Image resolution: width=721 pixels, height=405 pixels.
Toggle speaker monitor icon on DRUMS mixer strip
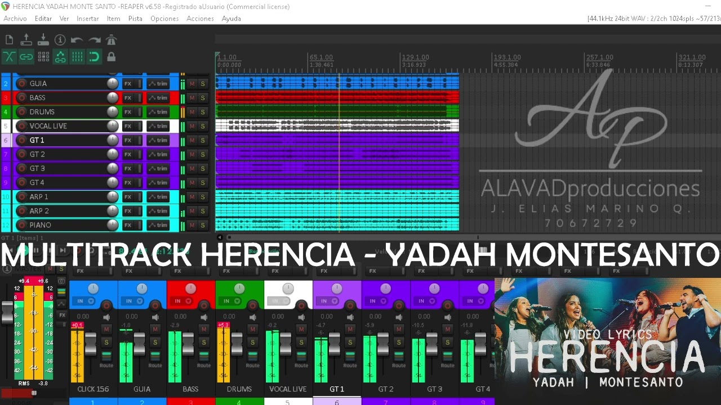[x=253, y=317]
